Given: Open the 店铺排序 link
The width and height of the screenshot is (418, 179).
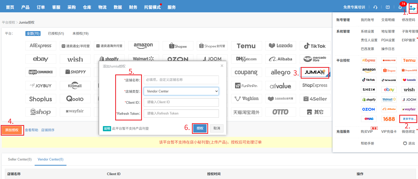Looking at the screenshot, I should 48,130.
